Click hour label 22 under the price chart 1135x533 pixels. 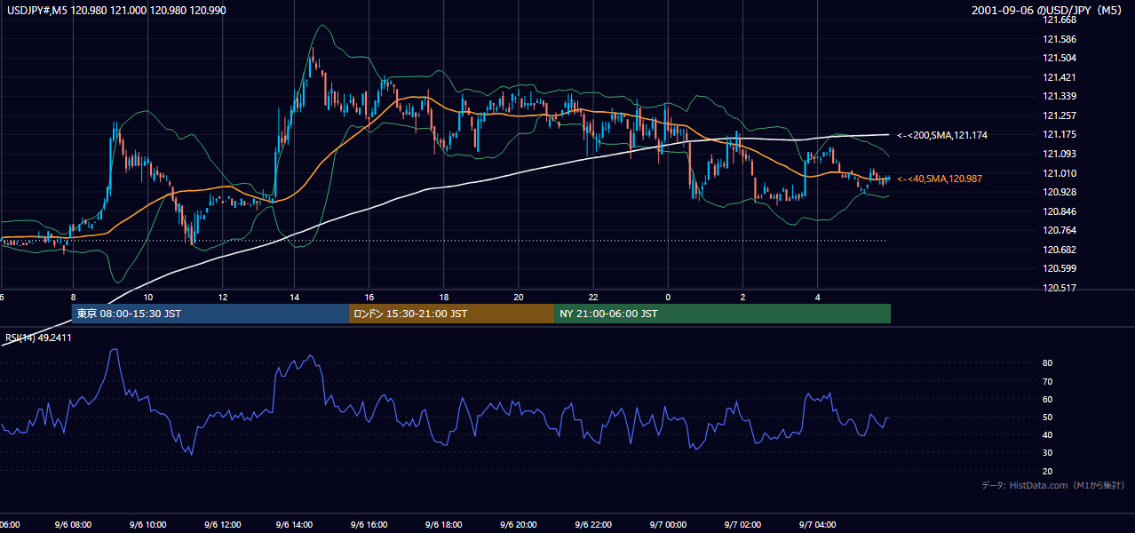tap(593, 298)
